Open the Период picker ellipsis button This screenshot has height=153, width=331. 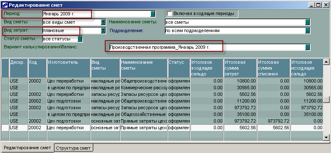pos(153,14)
